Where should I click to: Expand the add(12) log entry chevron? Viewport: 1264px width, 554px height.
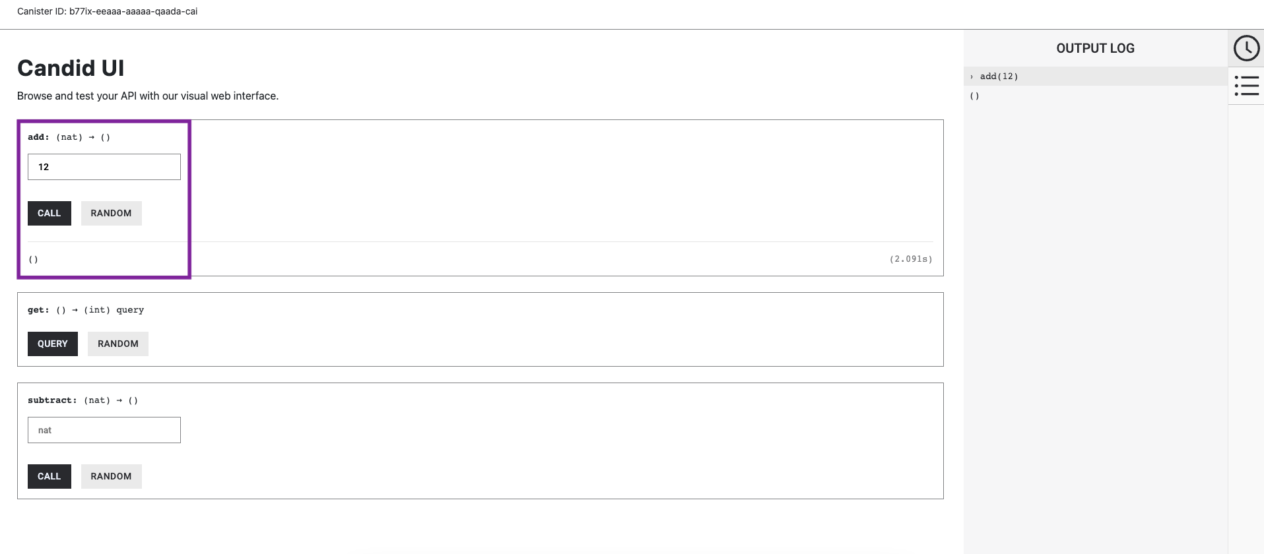(x=972, y=77)
